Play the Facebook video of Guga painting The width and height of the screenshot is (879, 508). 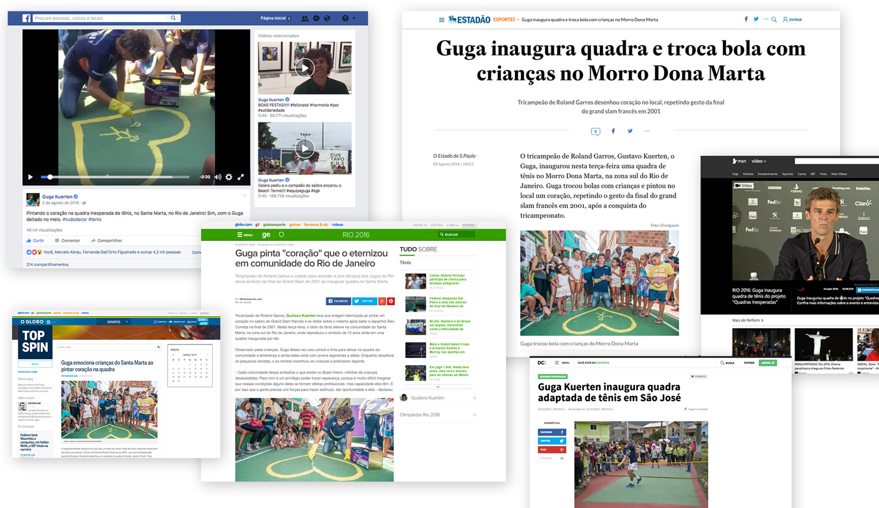pyautogui.click(x=30, y=177)
